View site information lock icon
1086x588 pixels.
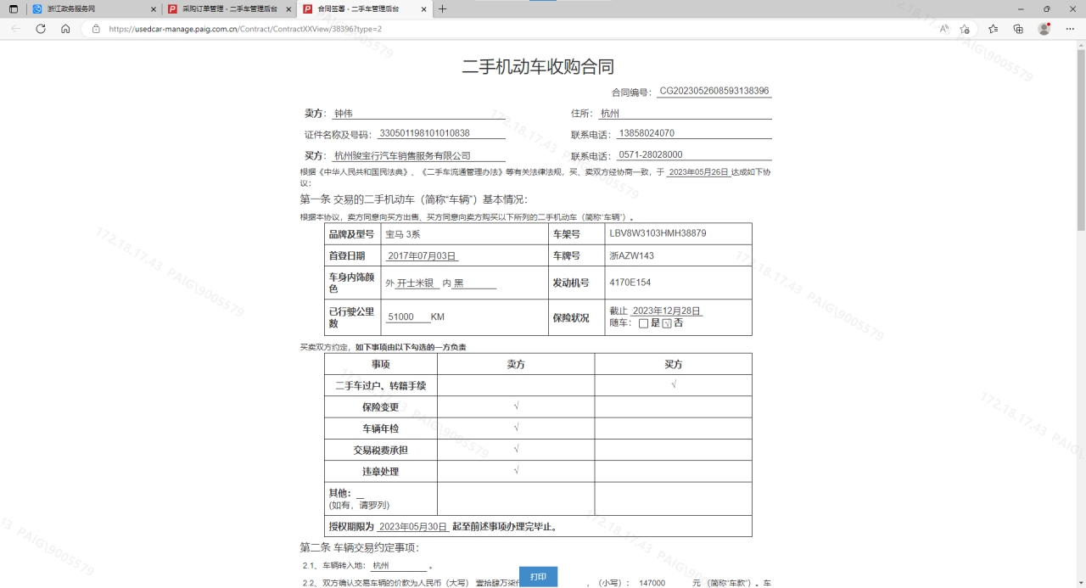pyautogui.click(x=96, y=28)
